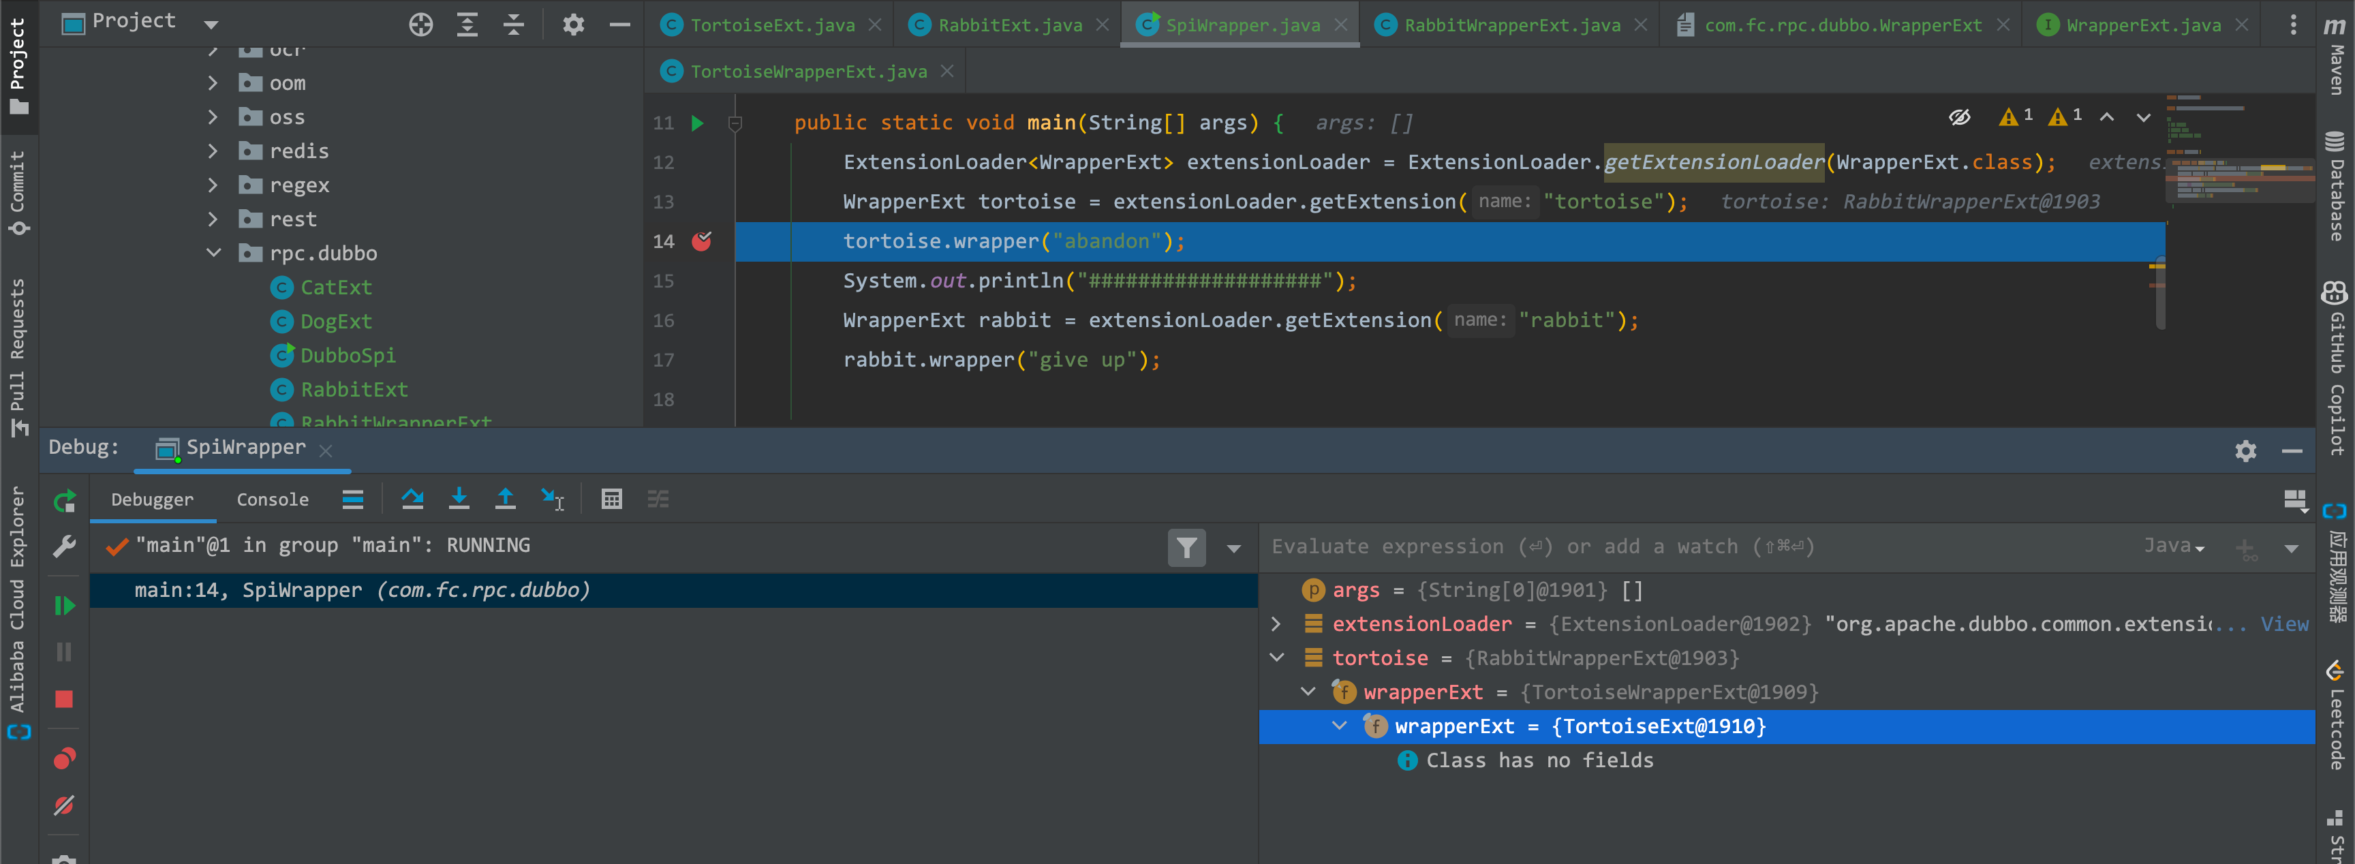Expand extensionLoader variable node

[1276, 624]
